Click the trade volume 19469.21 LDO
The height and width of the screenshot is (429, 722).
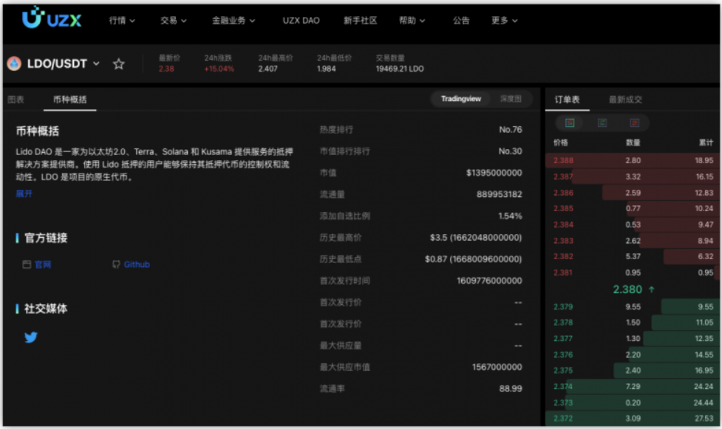(400, 69)
